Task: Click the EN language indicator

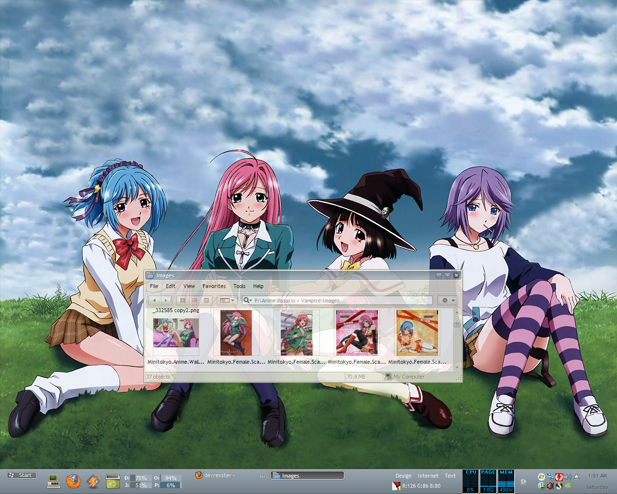Action: pyautogui.click(x=523, y=481)
